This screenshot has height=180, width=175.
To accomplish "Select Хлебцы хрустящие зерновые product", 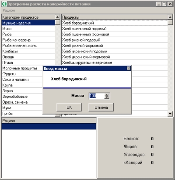I will tap(115, 62).
